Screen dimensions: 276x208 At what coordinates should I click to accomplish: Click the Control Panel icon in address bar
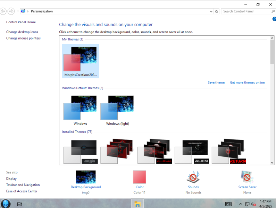click(23, 11)
